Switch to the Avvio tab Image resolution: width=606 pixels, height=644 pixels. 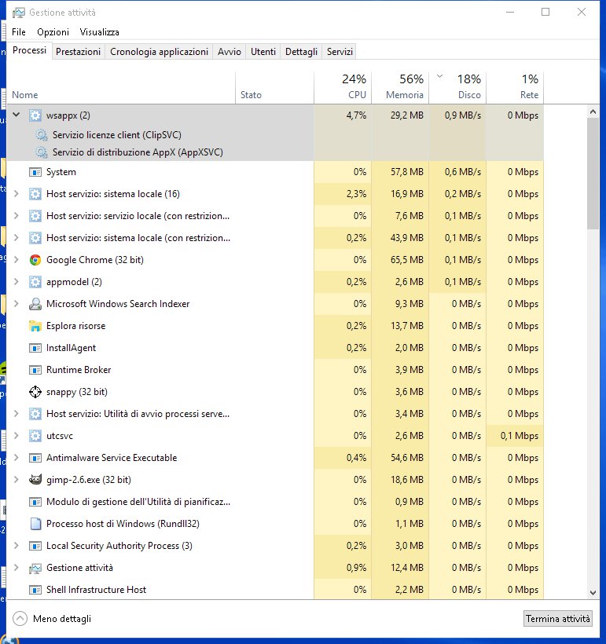[230, 52]
